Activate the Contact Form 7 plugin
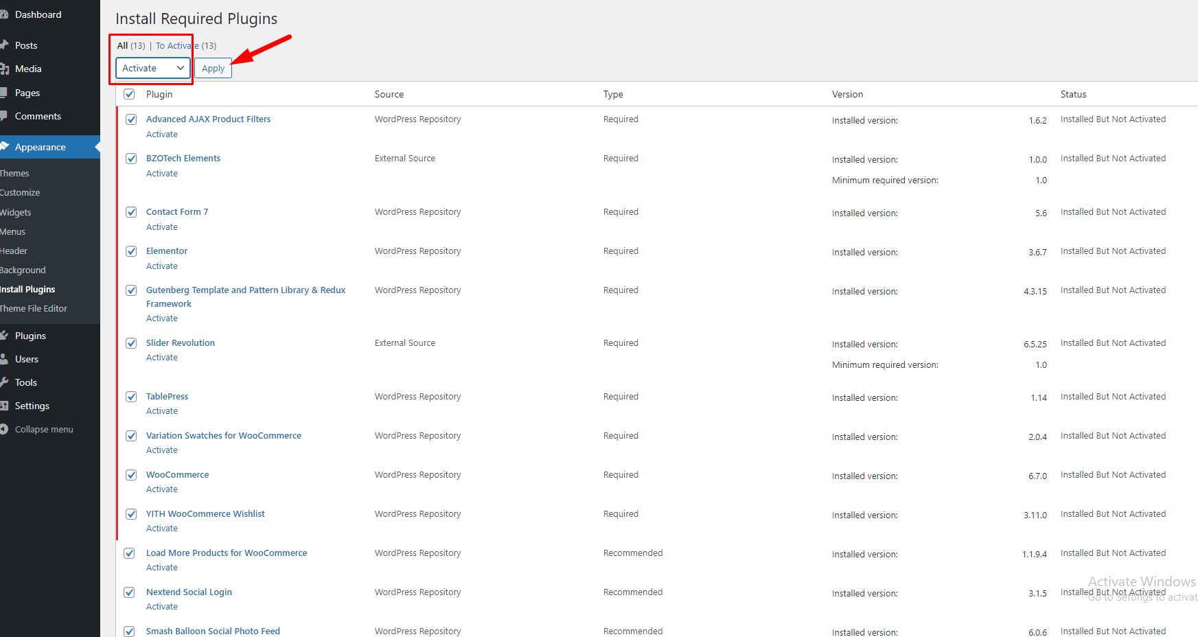This screenshot has height=637, width=1198. [162, 227]
